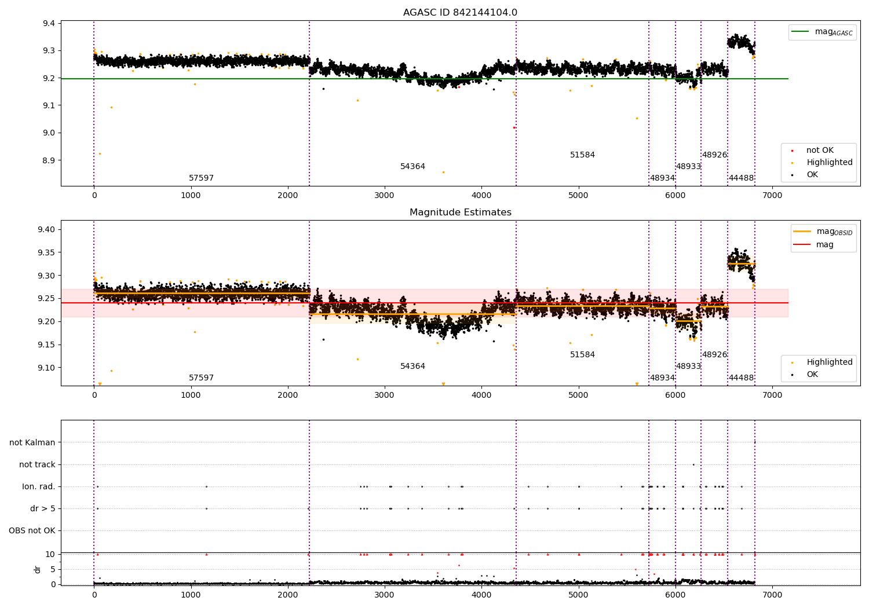Click 48933 label in Magnitude Estimates plot
Viewport: 869px width, 608px height.
[688, 367]
